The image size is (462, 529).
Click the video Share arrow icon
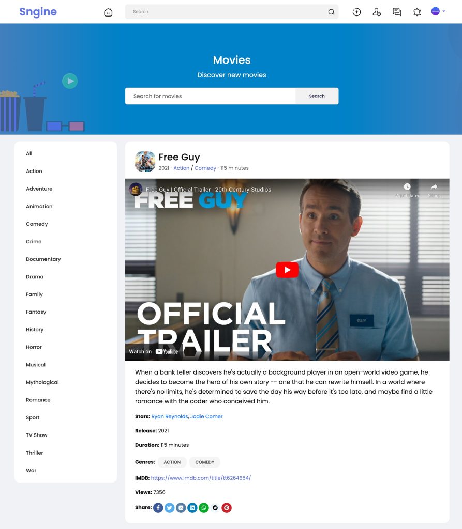point(434,186)
